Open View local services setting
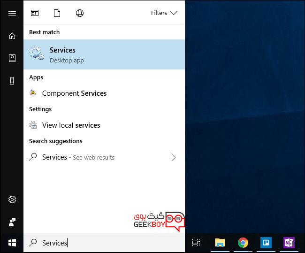 tap(104, 125)
